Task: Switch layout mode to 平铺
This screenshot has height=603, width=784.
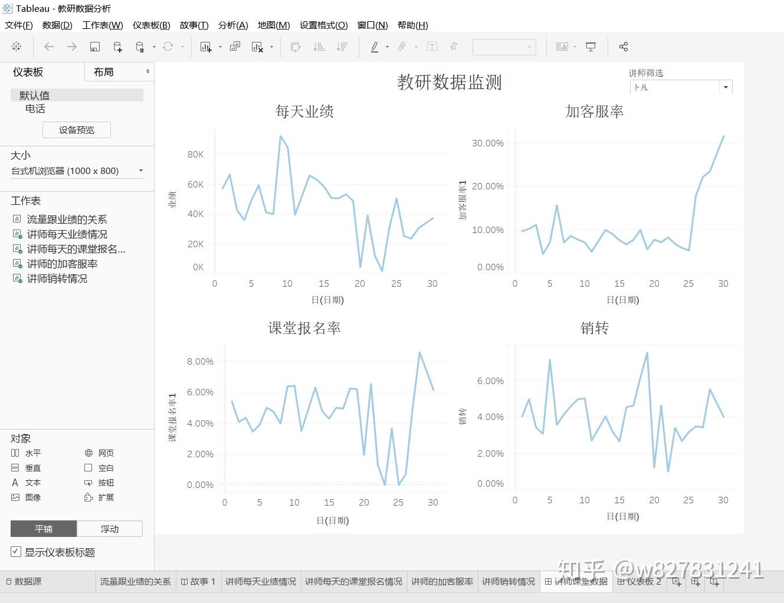Action: coord(44,529)
